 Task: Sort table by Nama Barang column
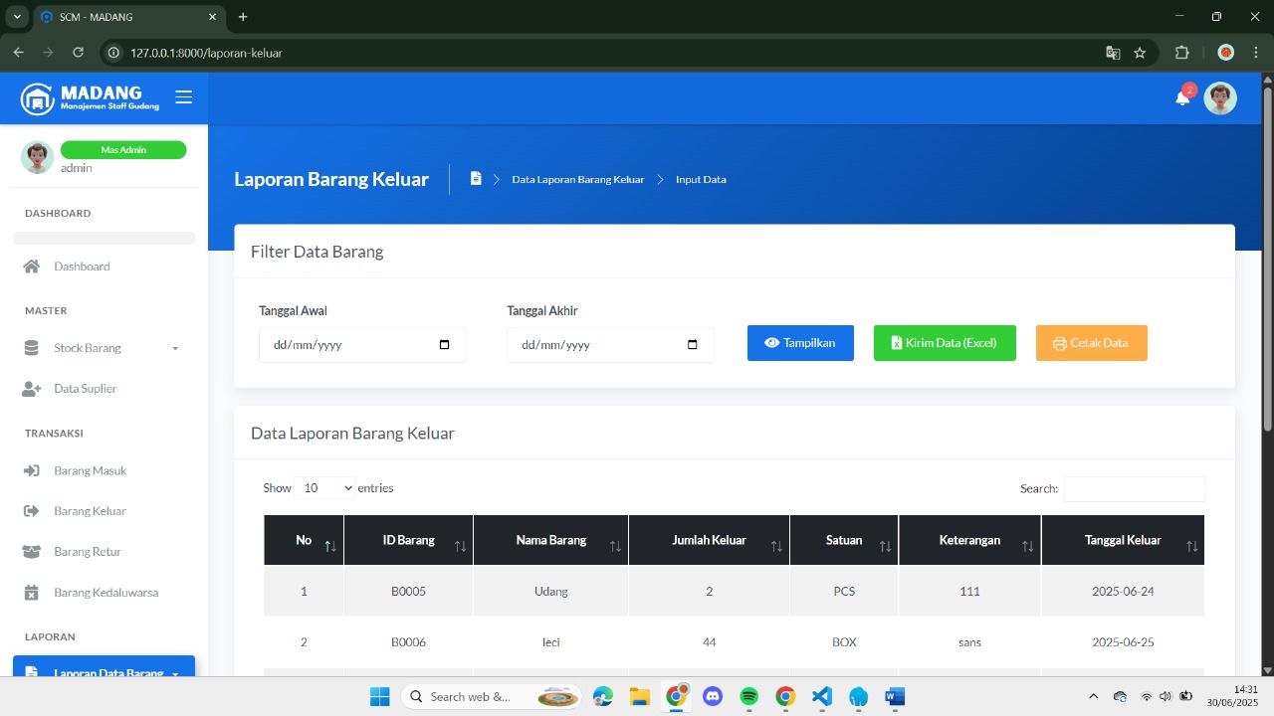pos(550,541)
